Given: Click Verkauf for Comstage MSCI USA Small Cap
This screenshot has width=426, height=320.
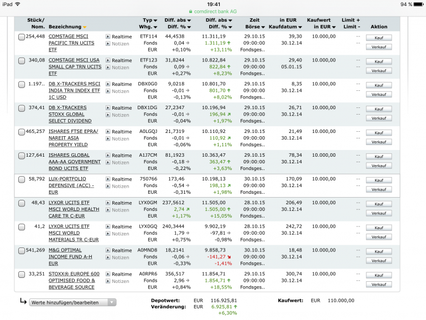Looking at the screenshot, I should pyautogui.click(x=379, y=71).
